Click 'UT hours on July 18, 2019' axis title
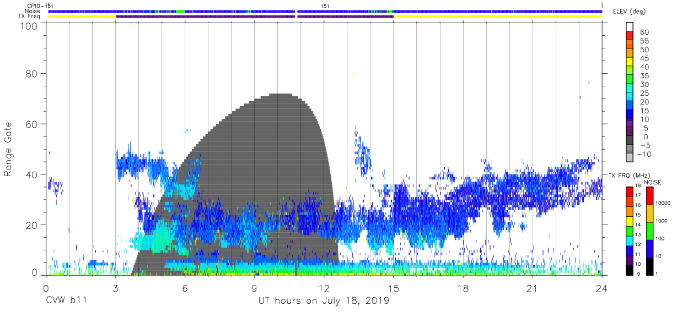 [324, 301]
